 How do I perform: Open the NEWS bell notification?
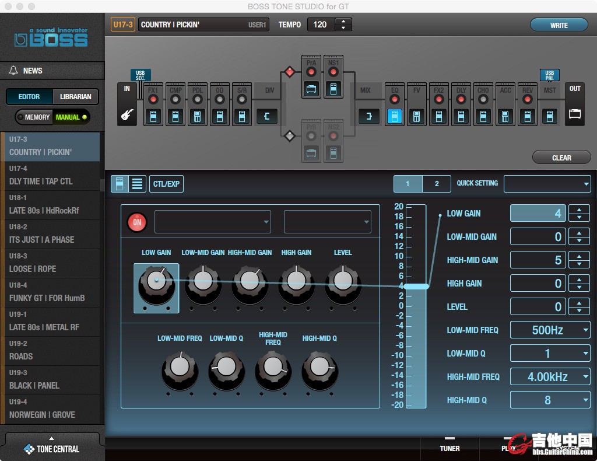coord(13,71)
